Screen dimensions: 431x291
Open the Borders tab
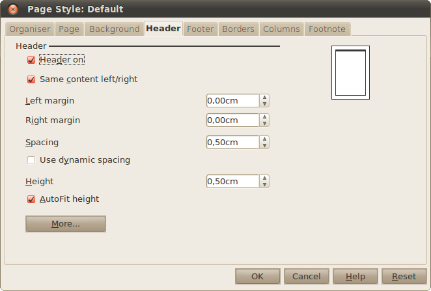238,29
